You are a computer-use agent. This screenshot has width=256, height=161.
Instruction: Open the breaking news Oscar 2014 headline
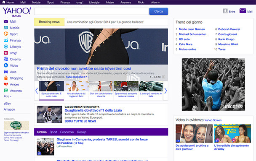[105, 22]
